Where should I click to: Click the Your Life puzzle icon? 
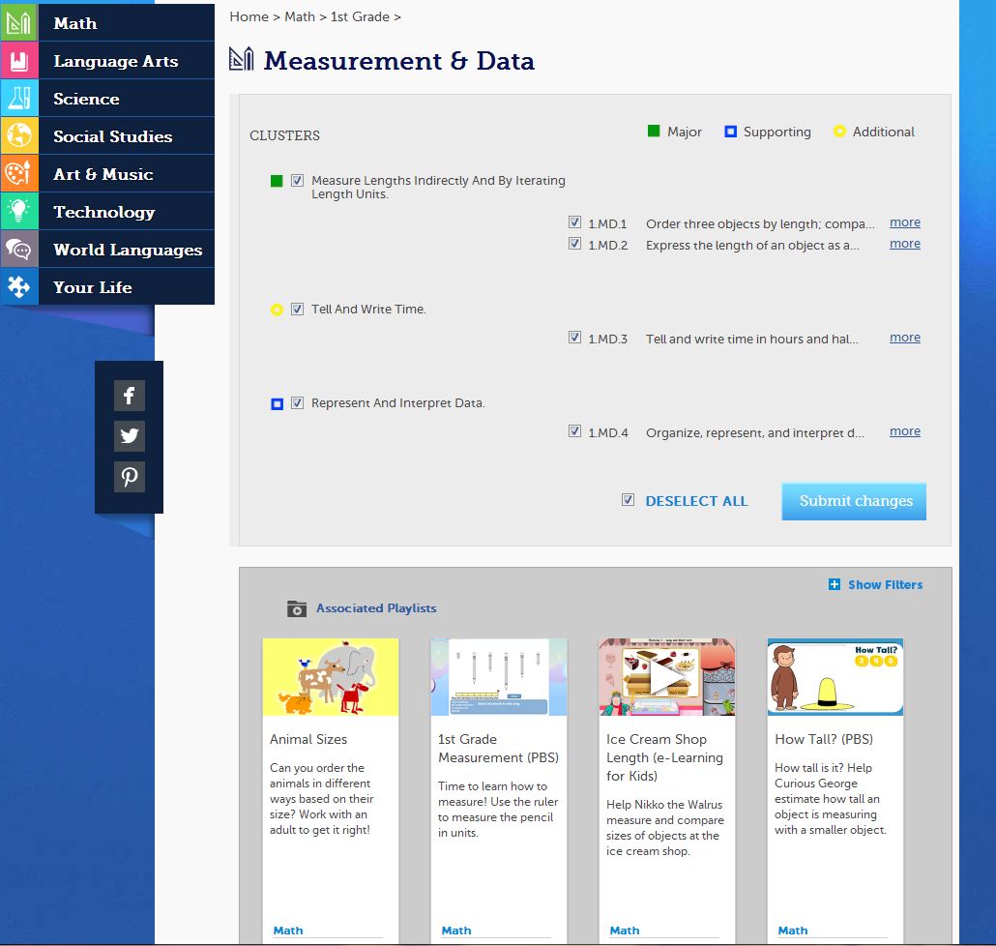click(x=19, y=287)
